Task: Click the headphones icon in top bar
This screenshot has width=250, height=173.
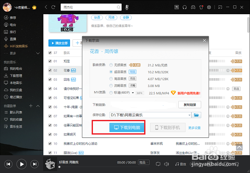Action: [185, 7]
